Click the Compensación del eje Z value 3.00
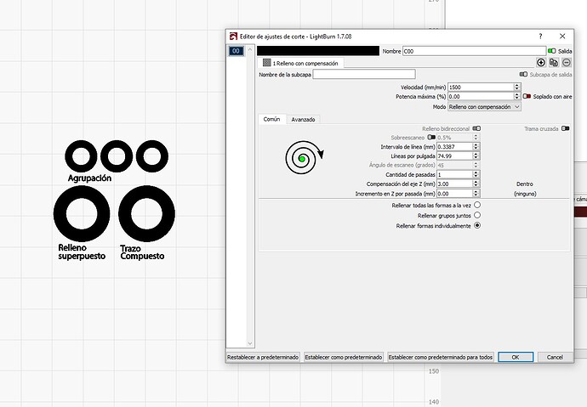 point(455,184)
